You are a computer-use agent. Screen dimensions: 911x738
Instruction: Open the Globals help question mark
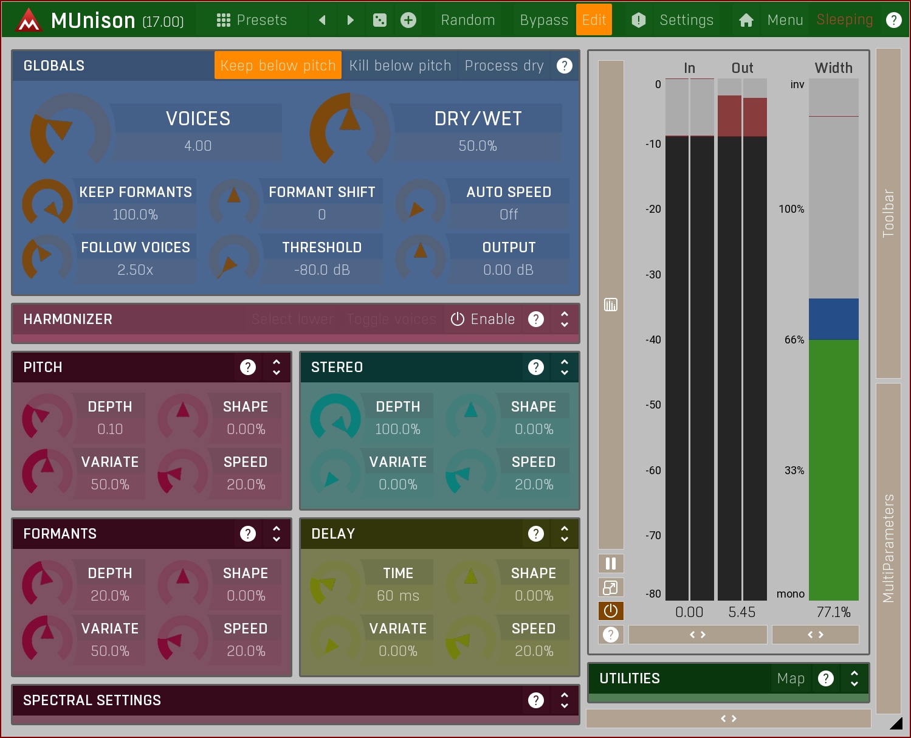(x=565, y=66)
